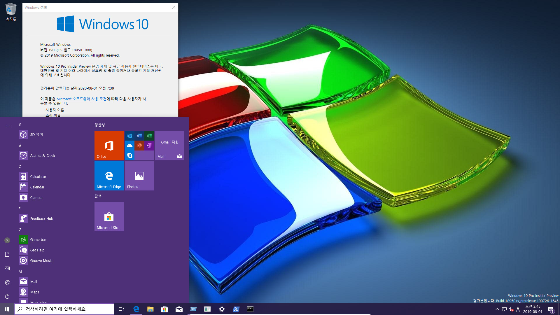Launch the Camera app
This screenshot has height=315, width=560.
click(x=52, y=197)
